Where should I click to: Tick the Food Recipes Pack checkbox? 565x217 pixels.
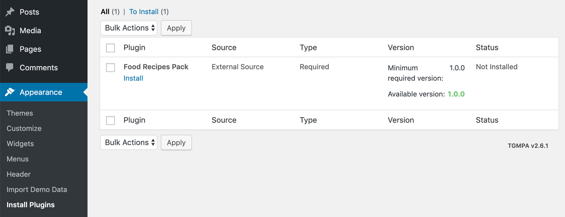(111, 67)
